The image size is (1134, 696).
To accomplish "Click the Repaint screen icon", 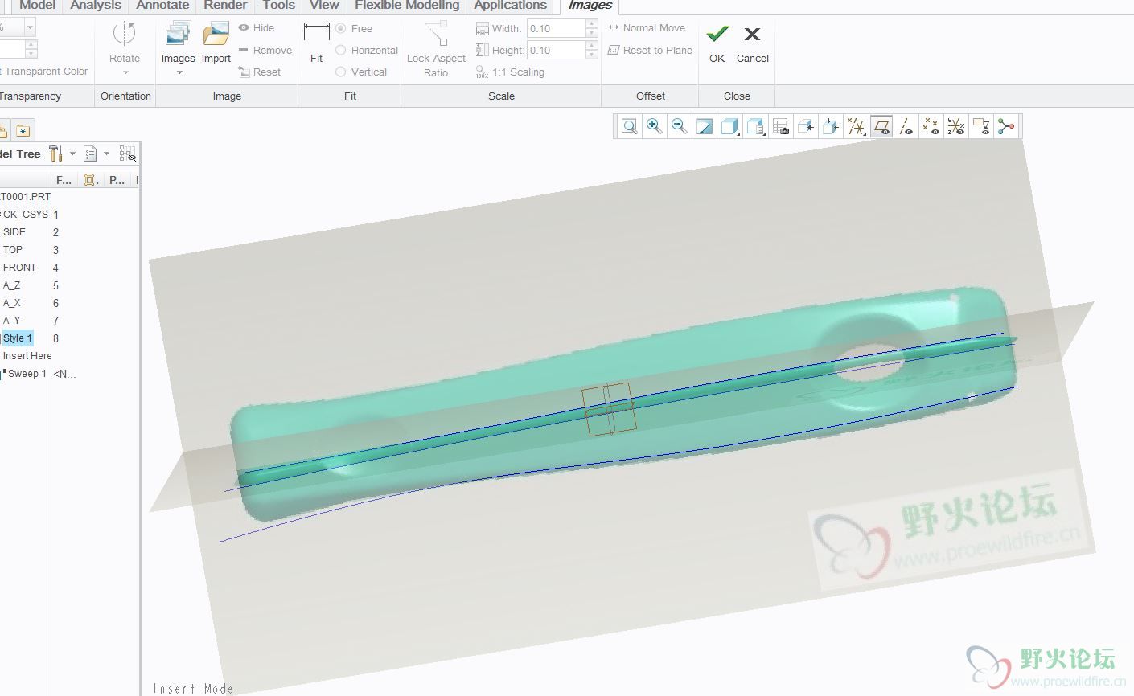I will pos(705,126).
